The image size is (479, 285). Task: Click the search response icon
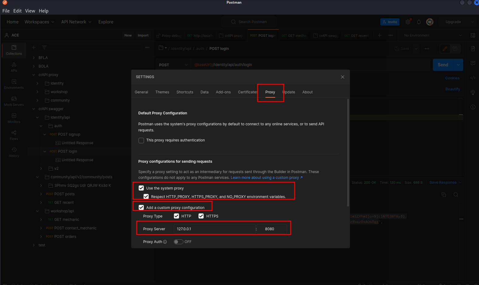[x=456, y=195]
